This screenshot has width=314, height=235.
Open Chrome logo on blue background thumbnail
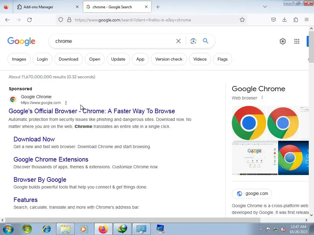[293, 158]
